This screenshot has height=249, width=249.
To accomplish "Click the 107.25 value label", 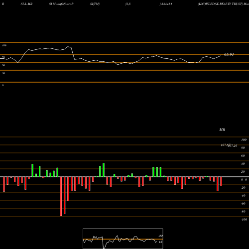I will (233, 146).
